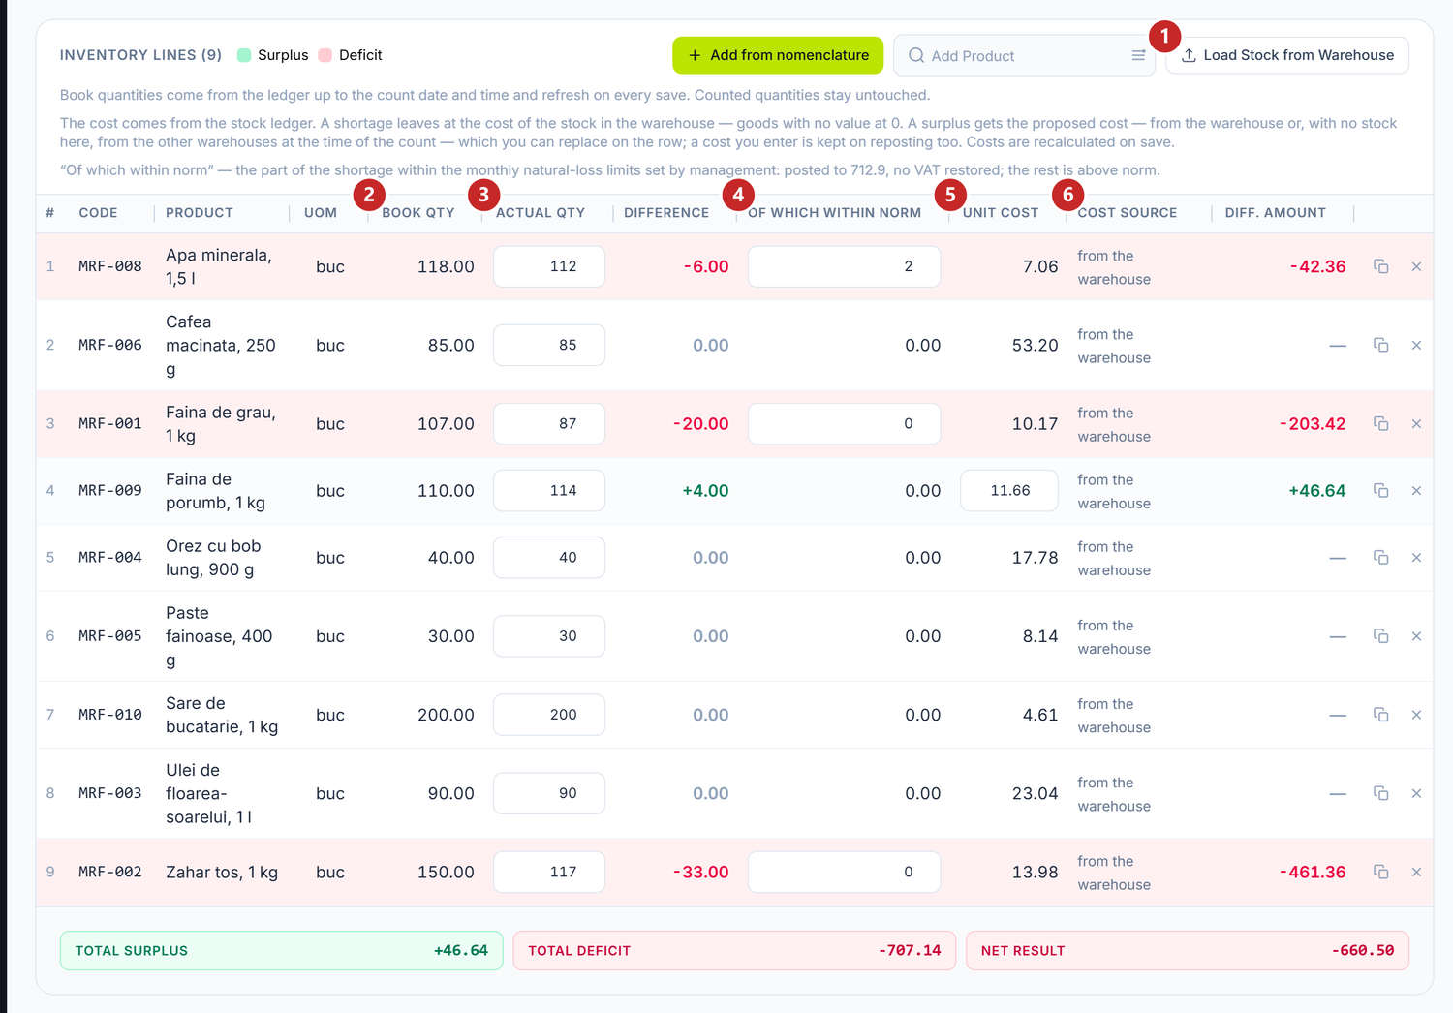This screenshot has width=1453, height=1013.
Task: Duplicate the Orez cu bob lung row
Action: pyautogui.click(x=1381, y=557)
